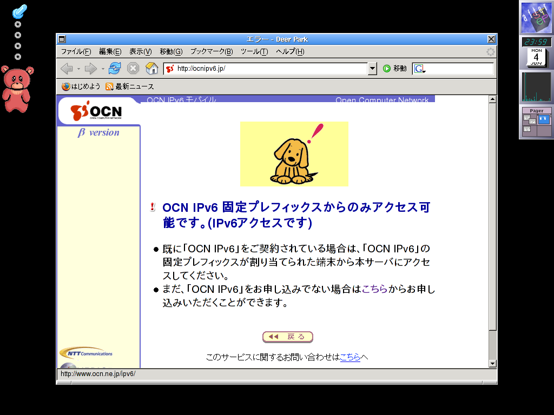Viewport: 554px width, 415px height.
Task: Open the 表示(V) menu
Action: pos(141,51)
